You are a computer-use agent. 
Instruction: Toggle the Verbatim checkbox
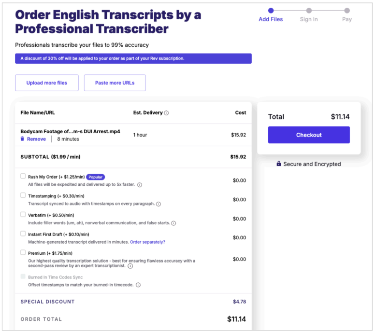(x=23, y=214)
